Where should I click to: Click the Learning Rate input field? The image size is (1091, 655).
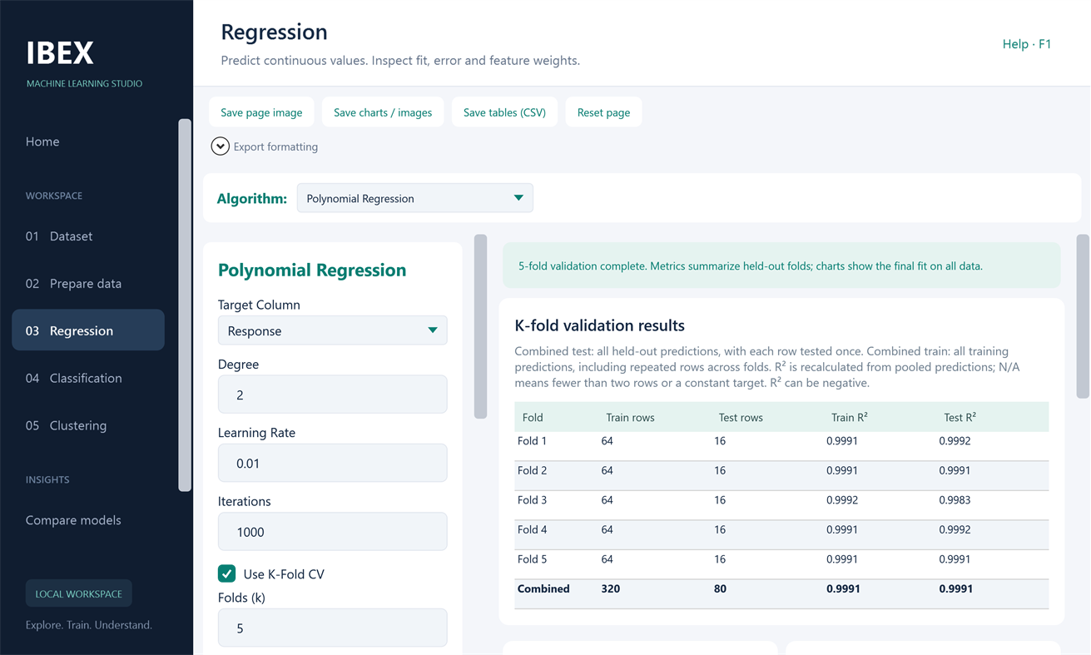tap(332, 463)
